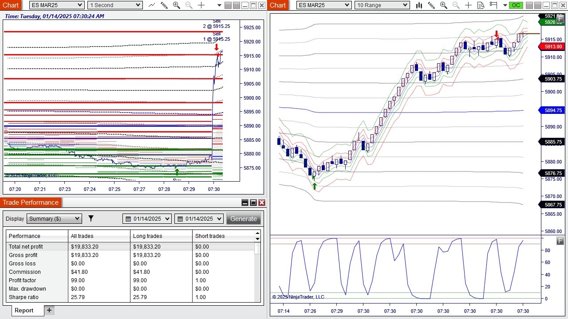Click scroll down arrow in performance table
The image size is (568, 319).
[257, 239]
